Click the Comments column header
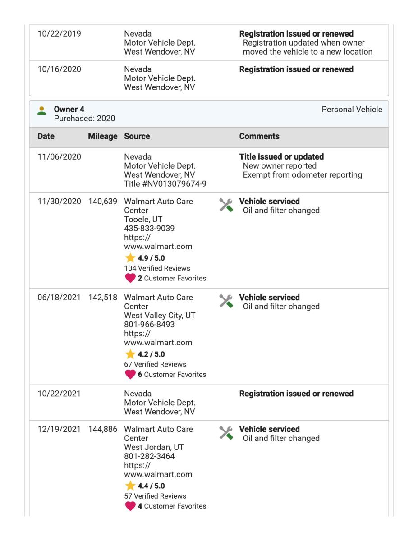418x541 pixels. (x=259, y=136)
